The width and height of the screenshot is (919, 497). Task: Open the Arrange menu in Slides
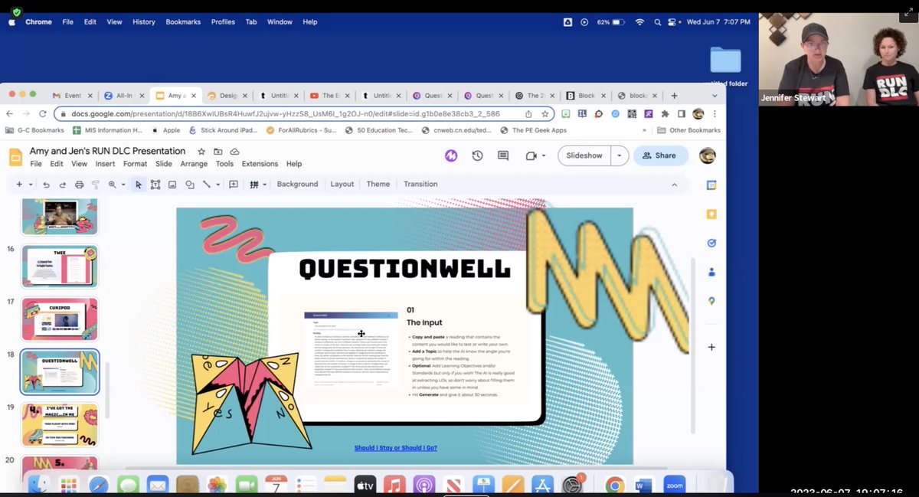[194, 164]
